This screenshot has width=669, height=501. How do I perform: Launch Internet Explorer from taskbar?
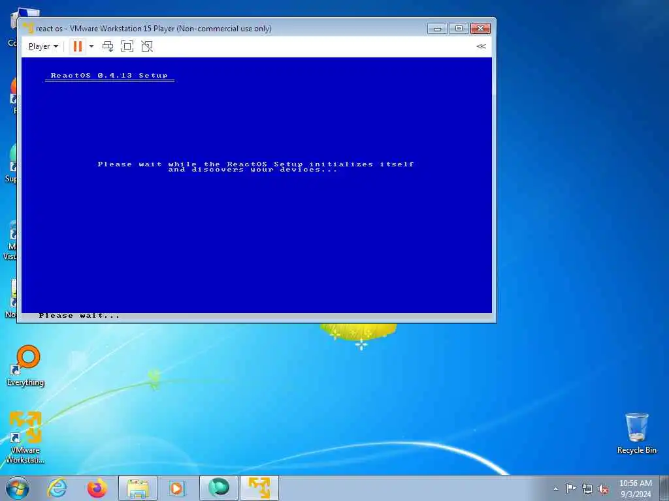pos(57,488)
